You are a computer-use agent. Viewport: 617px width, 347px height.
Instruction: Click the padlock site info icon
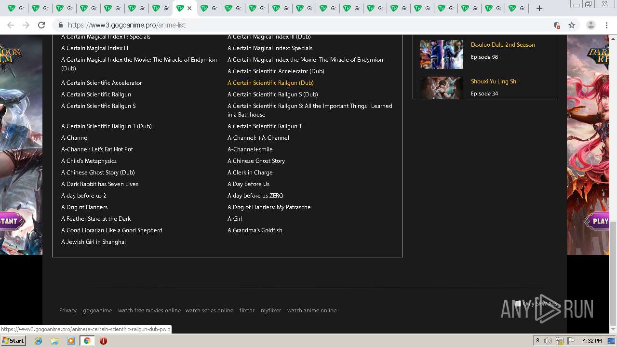click(61, 25)
